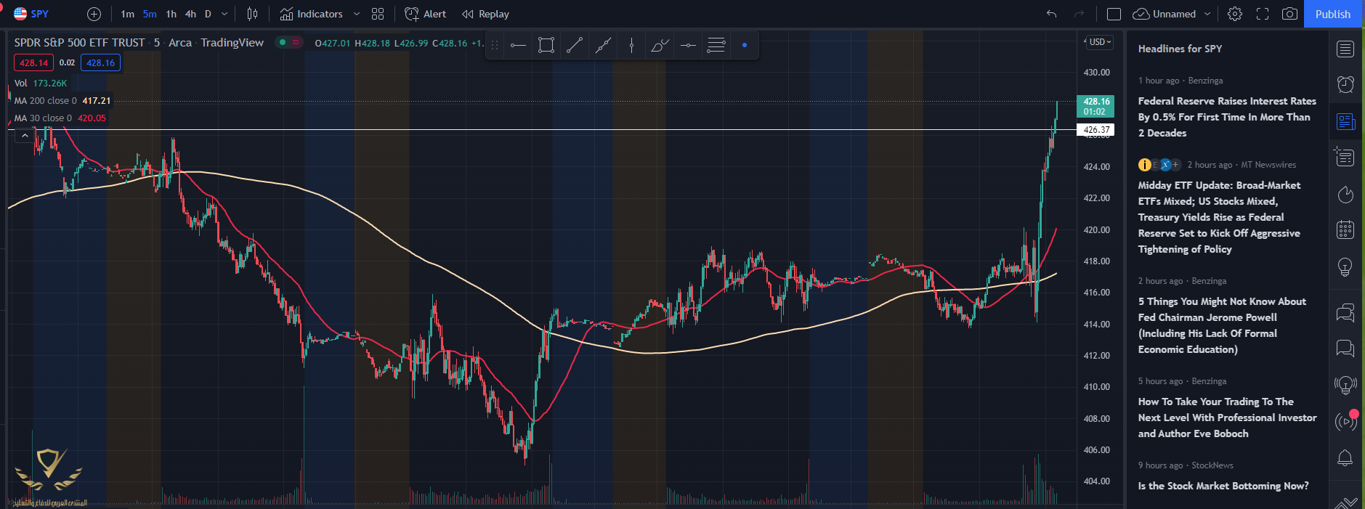
Task: Select the Fib retracement lines tool
Action: point(716,46)
